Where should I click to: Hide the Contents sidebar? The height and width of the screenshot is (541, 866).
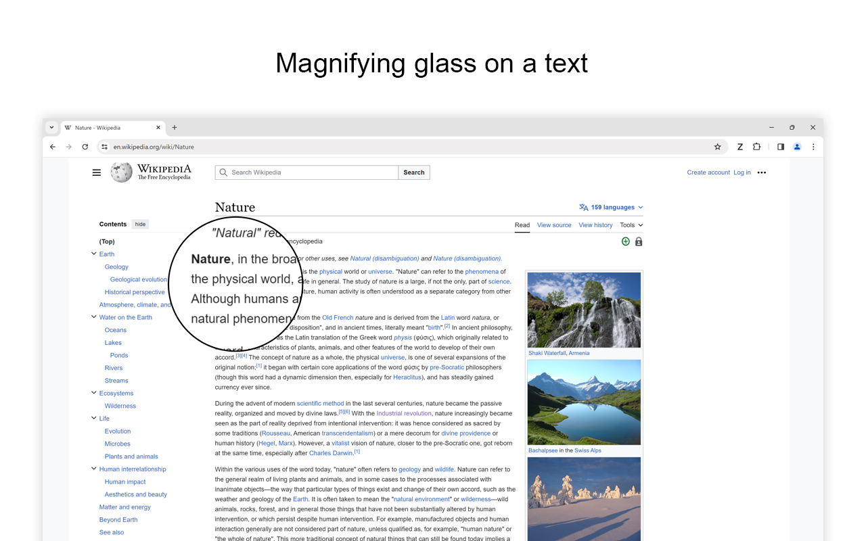click(x=139, y=224)
